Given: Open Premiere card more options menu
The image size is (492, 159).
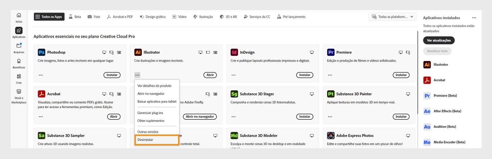Looking at the screenshot, I should 330,75.
